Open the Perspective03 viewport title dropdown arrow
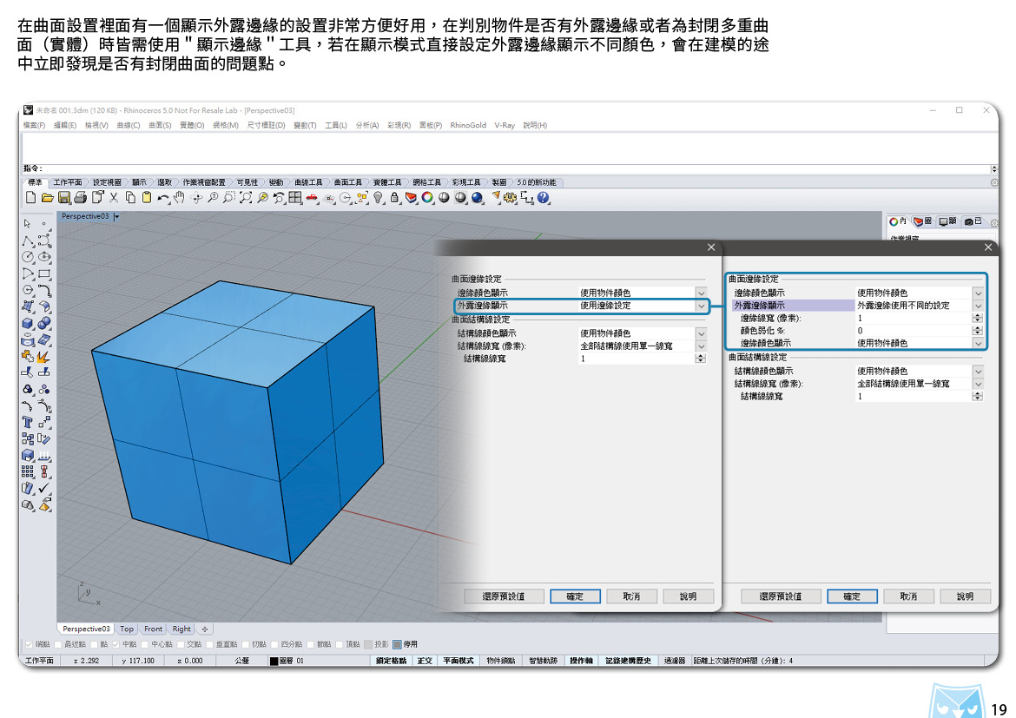The height and width of the screenshot is (718, 1016). (x=116, y=216)
